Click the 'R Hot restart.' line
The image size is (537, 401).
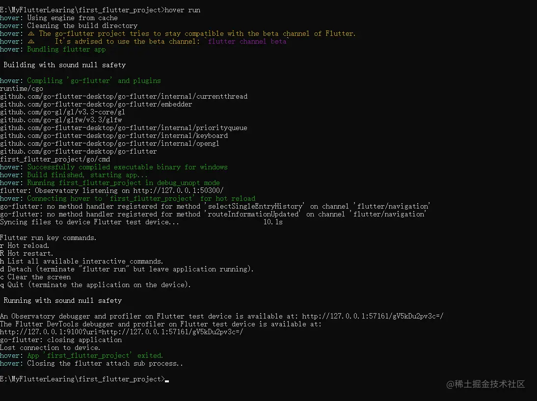point(27,254)
